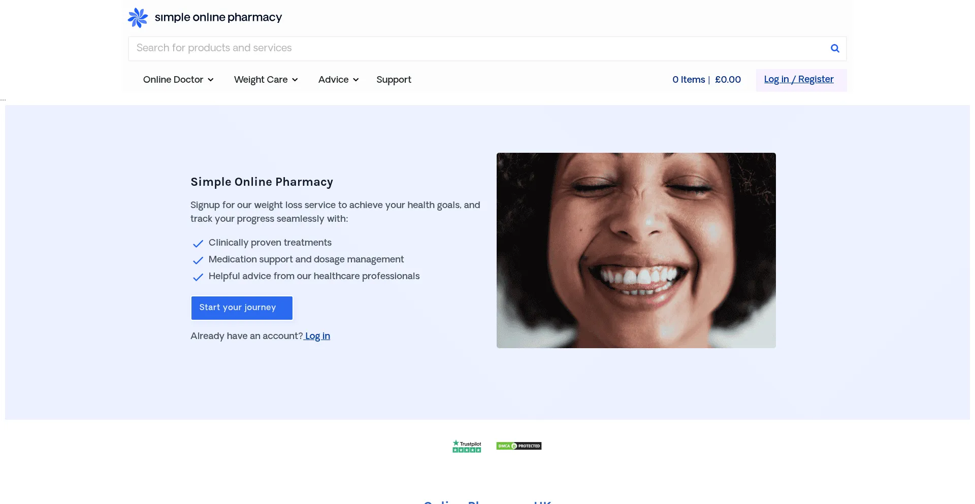Open the Trustpilot rating badge
Screen dimensions: 975x504
[x=467, y=446]
